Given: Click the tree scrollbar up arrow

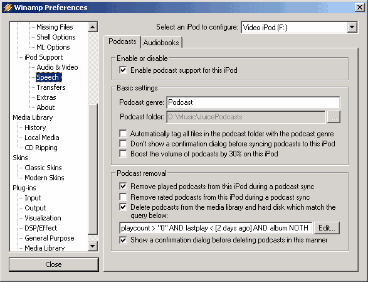Looking at the screenshot, I should point(93,27).
